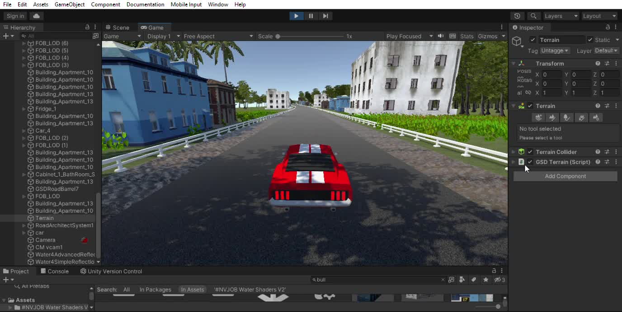
Task: Open the Component menu
Action: (105, 5)
